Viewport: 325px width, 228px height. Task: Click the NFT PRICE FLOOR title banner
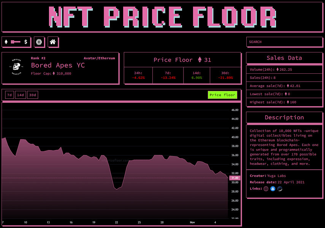(162, 17)
